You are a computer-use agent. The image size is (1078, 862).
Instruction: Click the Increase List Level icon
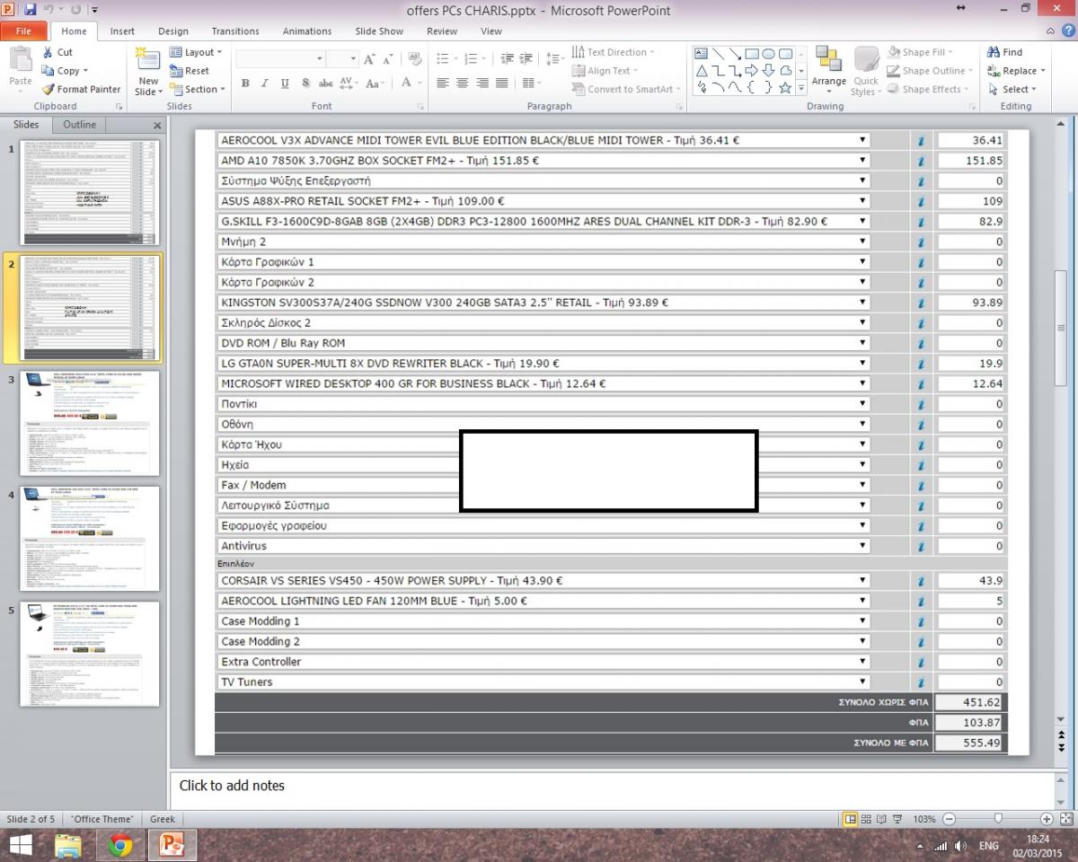tap(527, 59)
